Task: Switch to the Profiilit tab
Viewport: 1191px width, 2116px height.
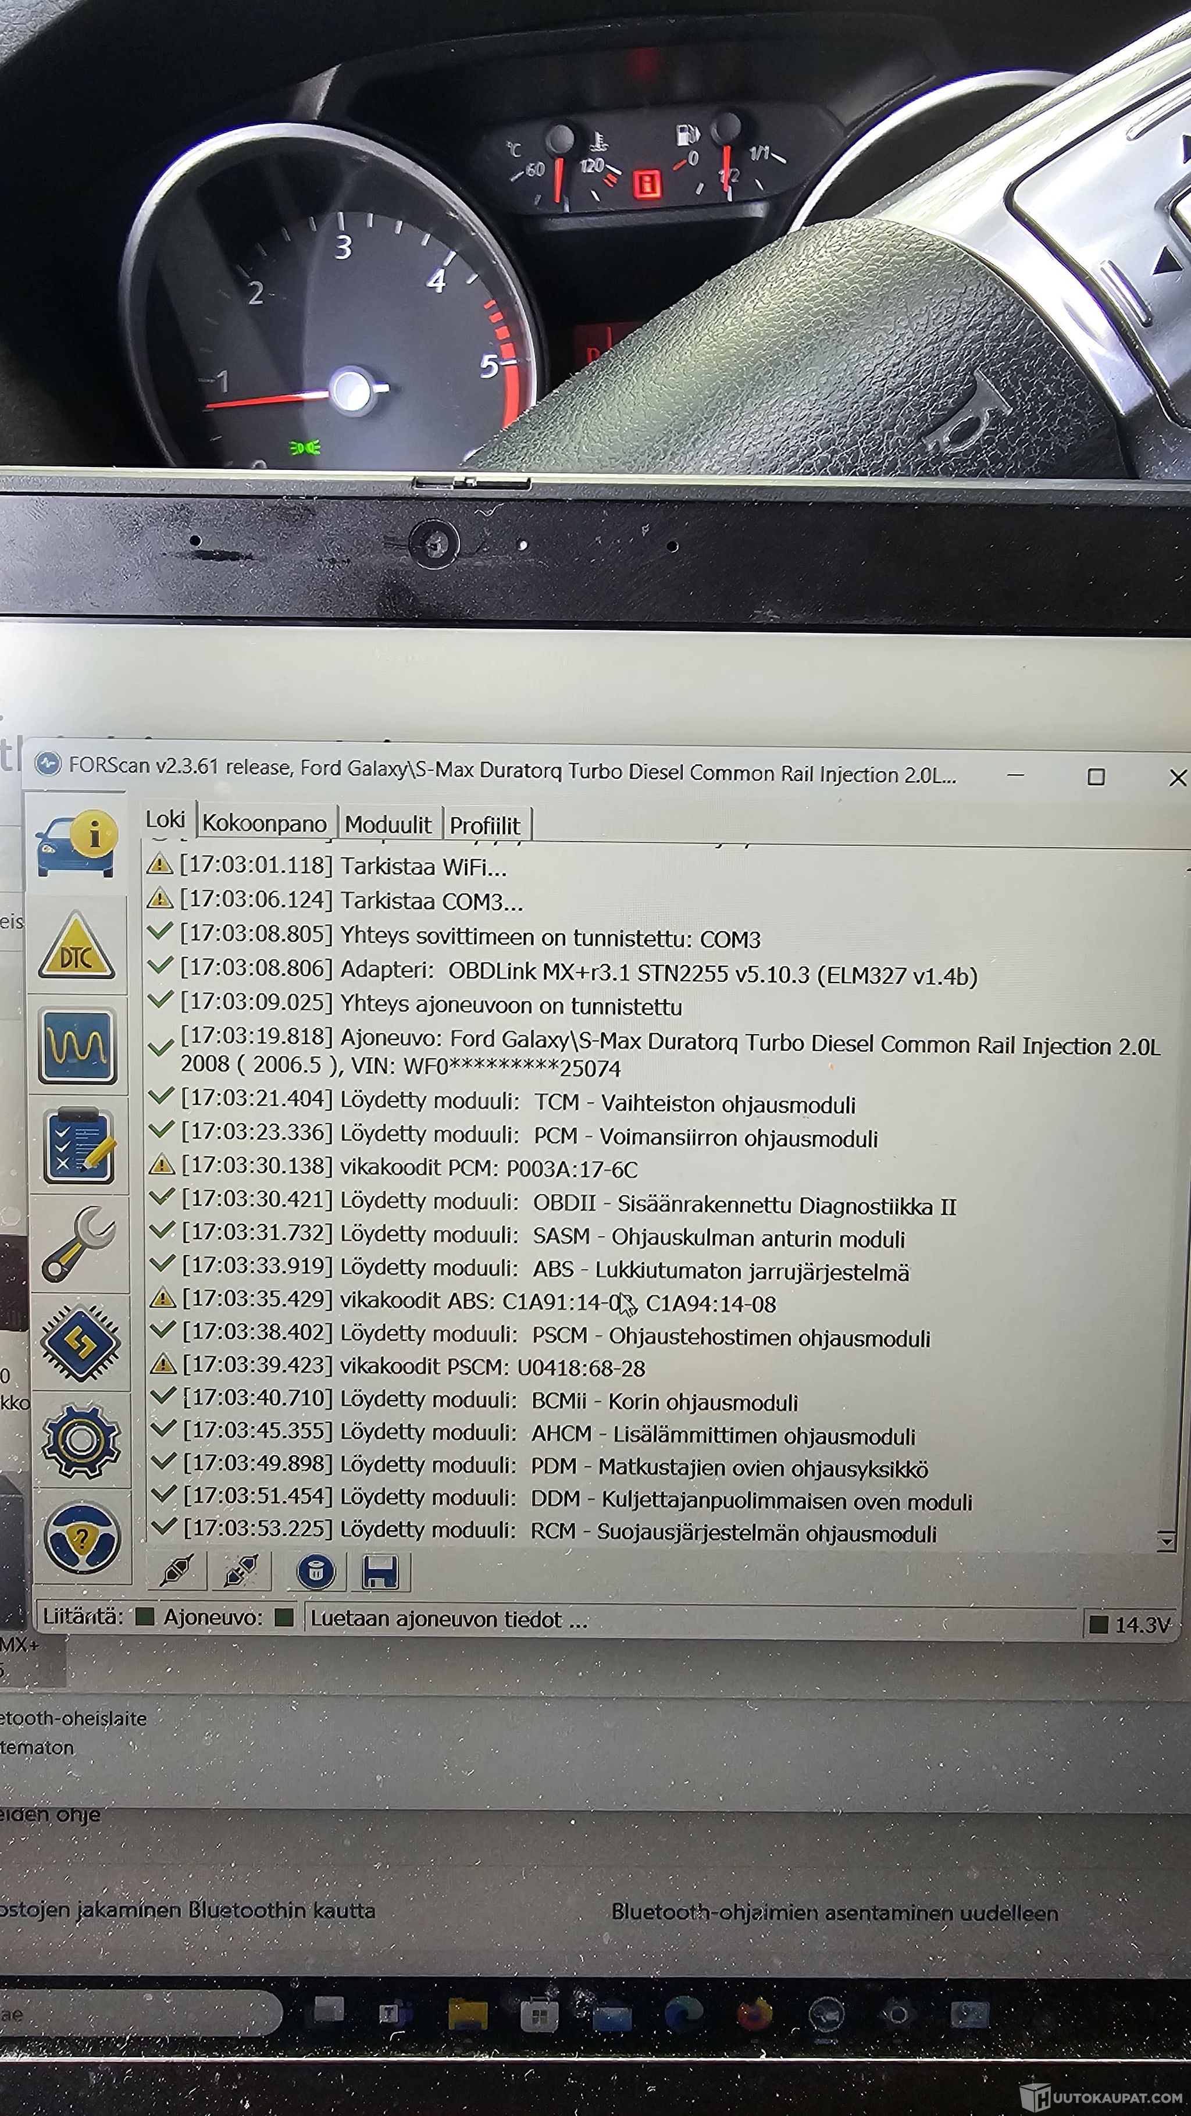Action: (484, 825)
